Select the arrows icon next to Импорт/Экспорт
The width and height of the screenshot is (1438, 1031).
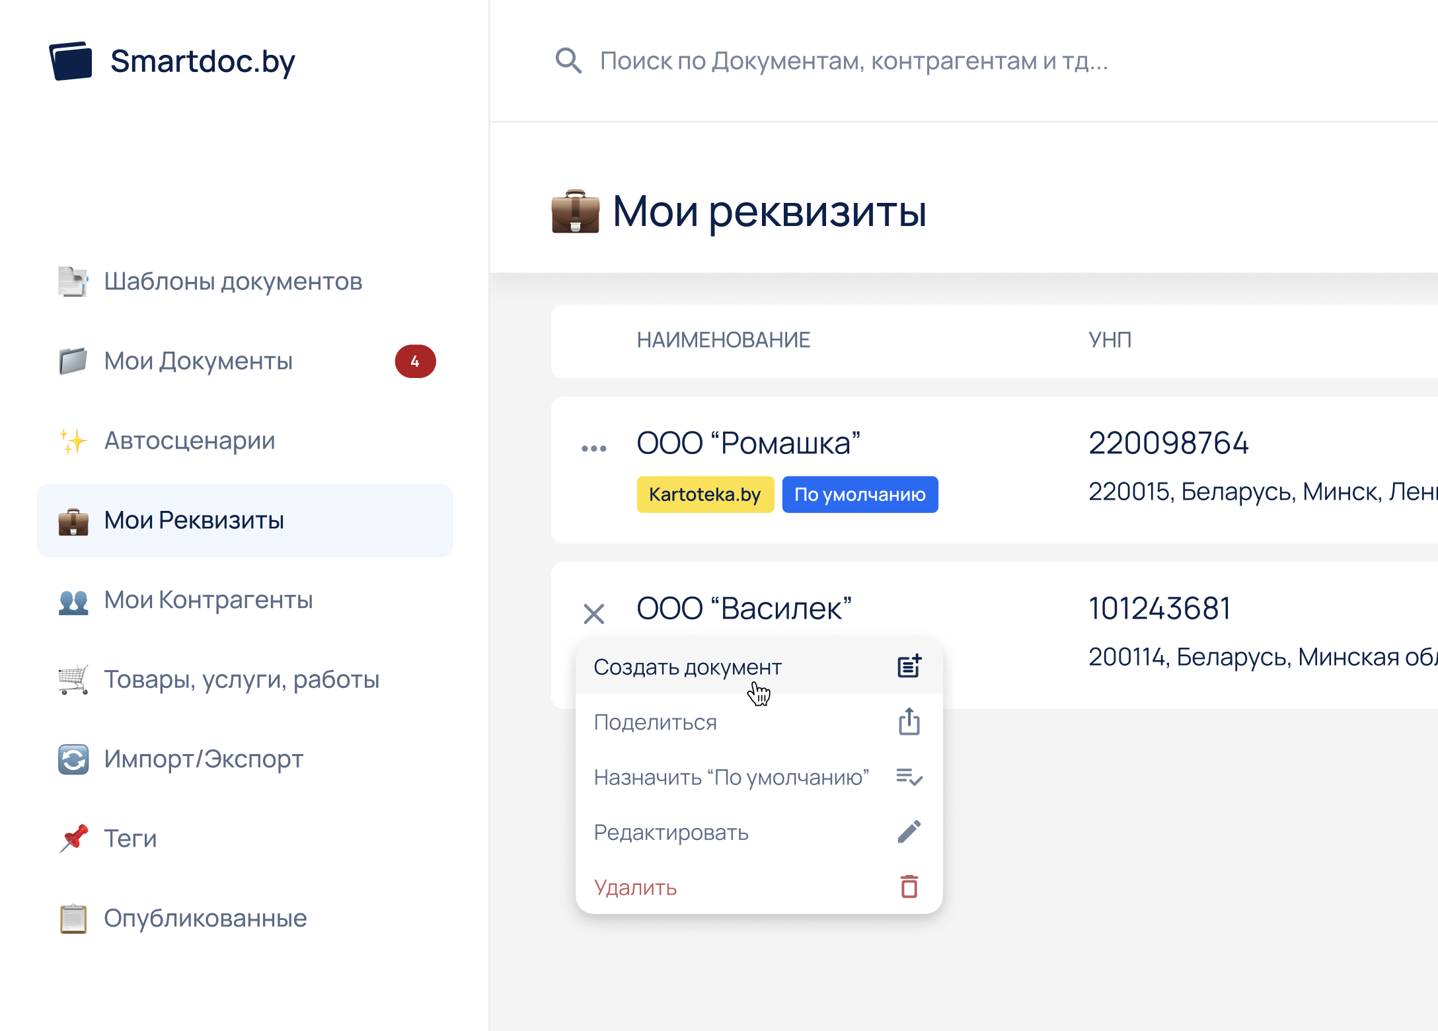[73, 759]
